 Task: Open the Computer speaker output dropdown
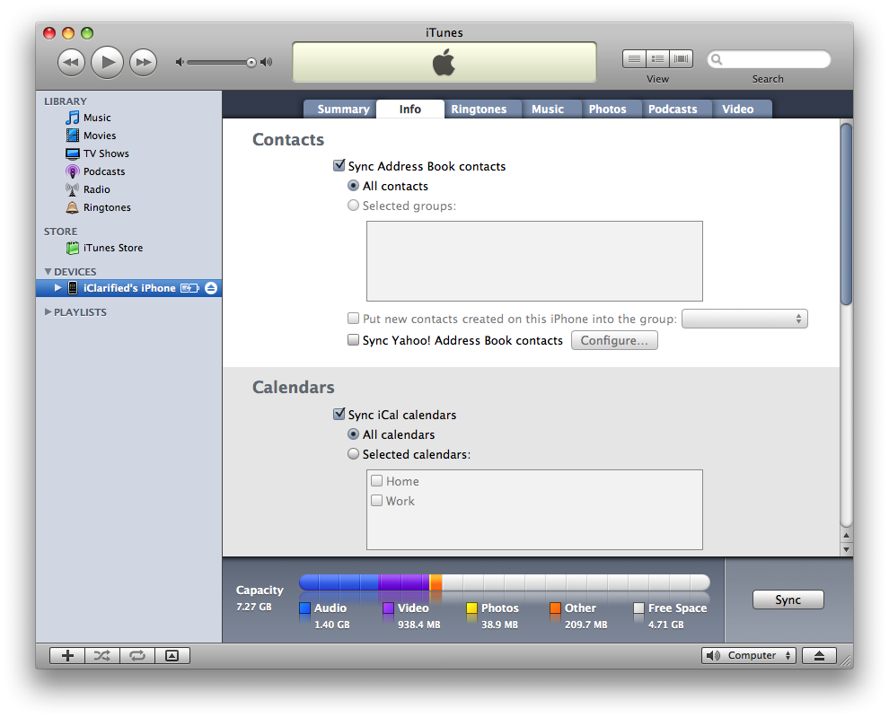point(749,655)
